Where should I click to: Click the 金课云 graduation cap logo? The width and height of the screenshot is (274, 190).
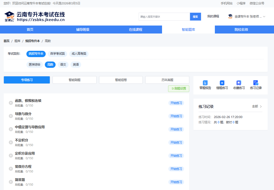[x=9, y=16]
